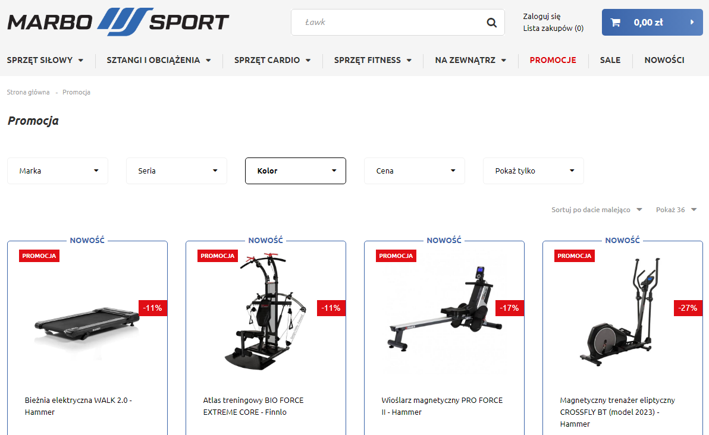Click the Bieżnia elektryczna WALK 2.0 image
Viewport: 709px width, 435px height.
(87, 325)
